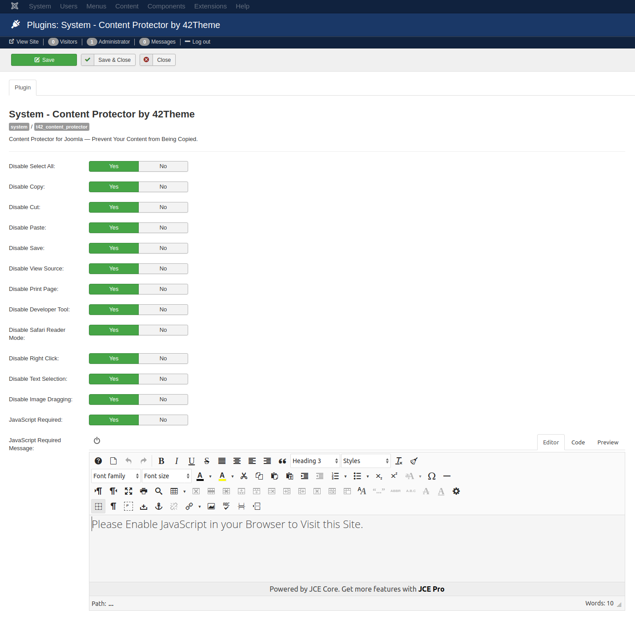Set Disable View Source to No
The image size is (635, 617).
[x=163, y=269]
